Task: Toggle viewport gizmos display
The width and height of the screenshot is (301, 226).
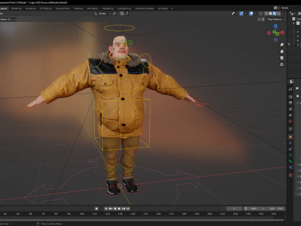Action: (x=241, y=14)
